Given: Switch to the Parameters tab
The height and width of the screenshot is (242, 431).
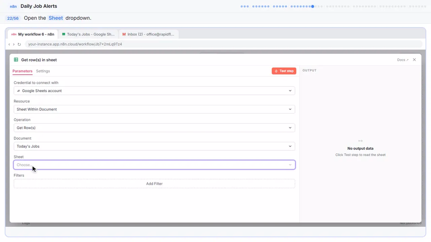Looking at the screenshot, I should 22,71.
